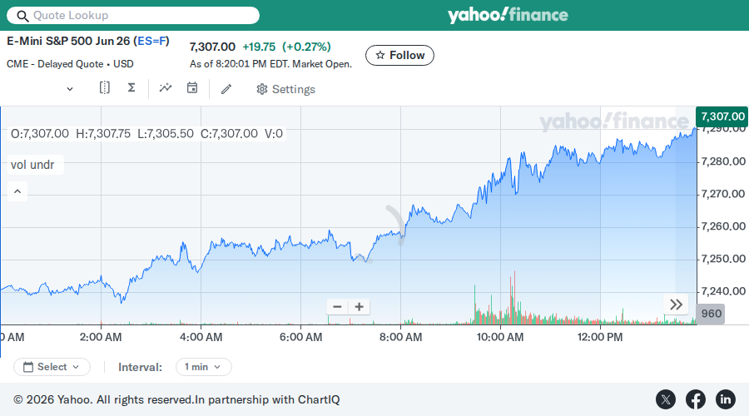Click the 7,280.00 price axis label
Viewport: 749px width, 416px height.
pyautogui.click(x=723, y=161)
